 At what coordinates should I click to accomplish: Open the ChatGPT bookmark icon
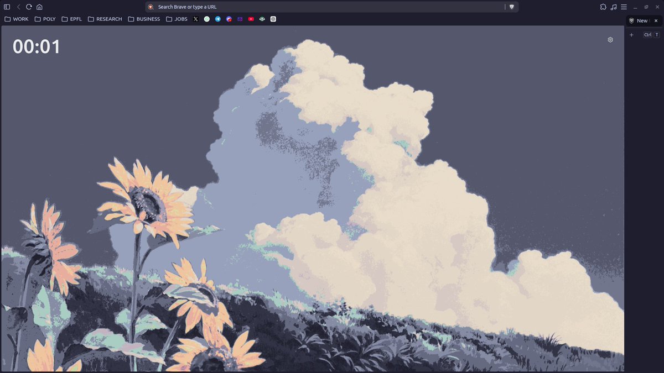click(273, 19)
